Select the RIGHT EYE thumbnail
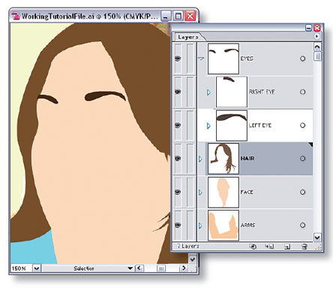Viewport: 333px width, 290px height. [x=232, y=92]
